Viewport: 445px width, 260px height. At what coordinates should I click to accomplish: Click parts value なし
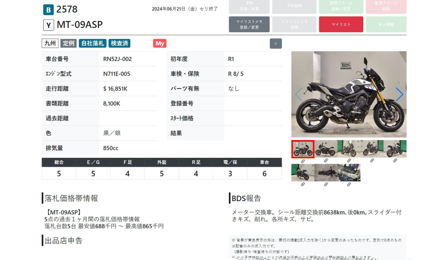coord(234,89)
